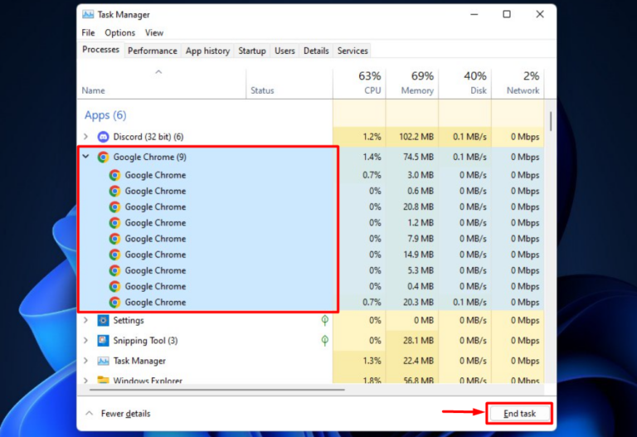Click the Snipping Tool green leaf status icon
Image resolution: width=637 pixels, height=437 pixels.
click(x=325, y=340)
